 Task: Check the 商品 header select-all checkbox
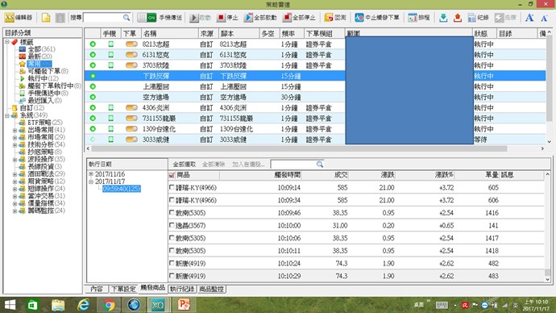tap(172, 175)
